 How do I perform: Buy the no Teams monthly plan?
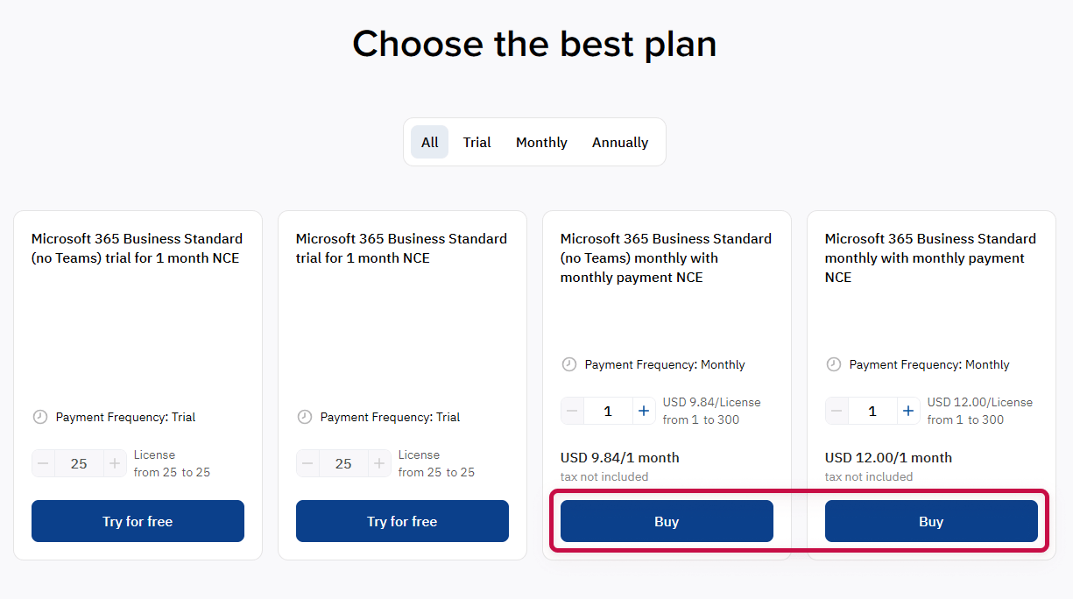[666, 520]
